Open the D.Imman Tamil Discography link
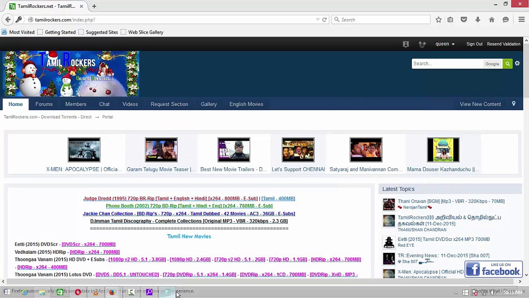The height and width of the screenshot is (298, 529). click(189, 221)
